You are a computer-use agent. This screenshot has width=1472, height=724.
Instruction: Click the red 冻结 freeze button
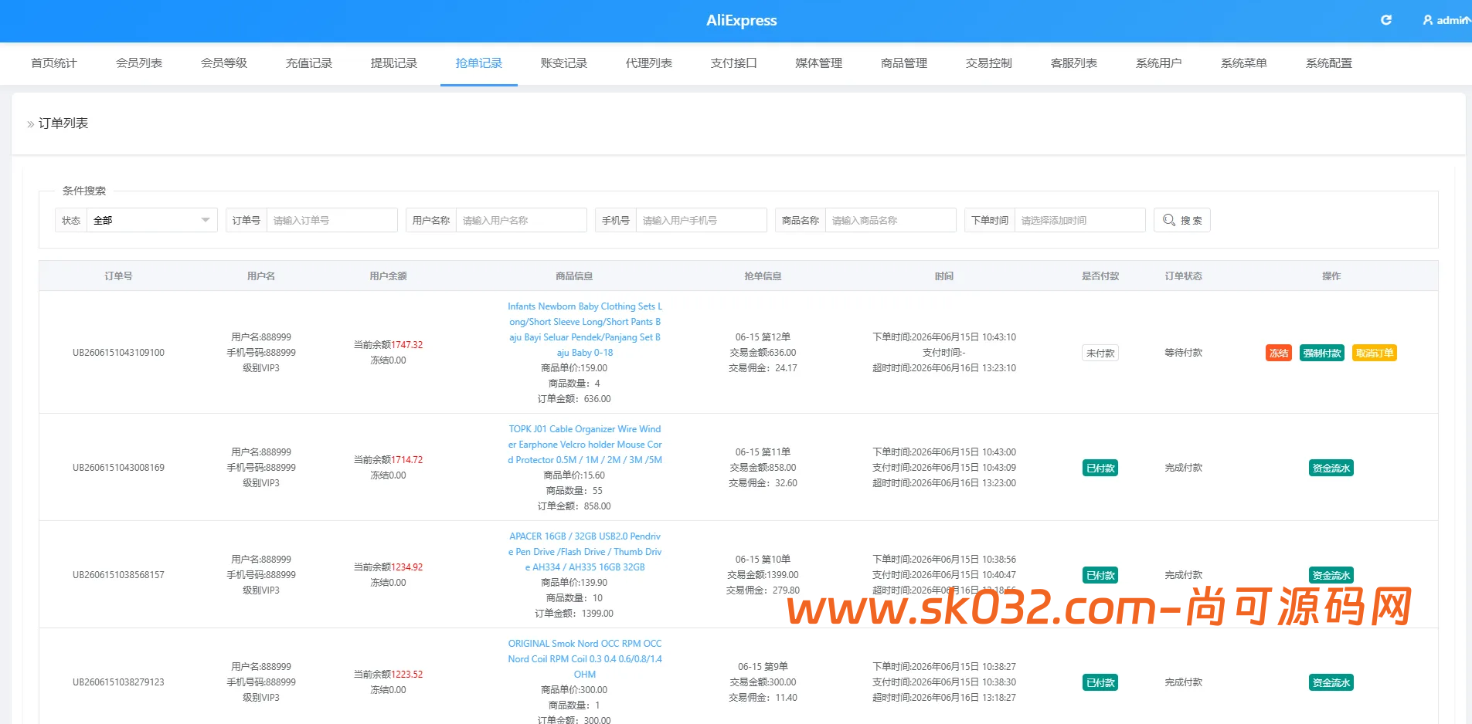coord(1279,353)
